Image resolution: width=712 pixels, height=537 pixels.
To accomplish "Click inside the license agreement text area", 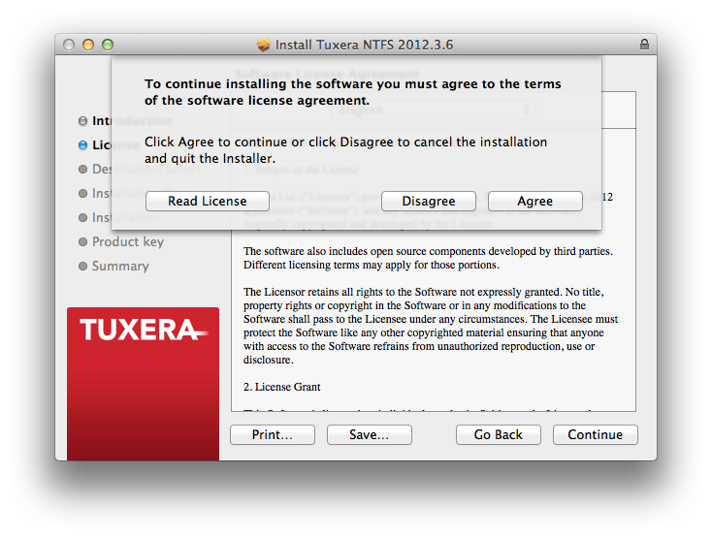I will (432, 320).
